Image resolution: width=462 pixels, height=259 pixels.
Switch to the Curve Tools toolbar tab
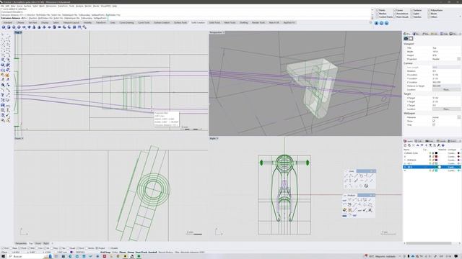click(x=144, y=22)
